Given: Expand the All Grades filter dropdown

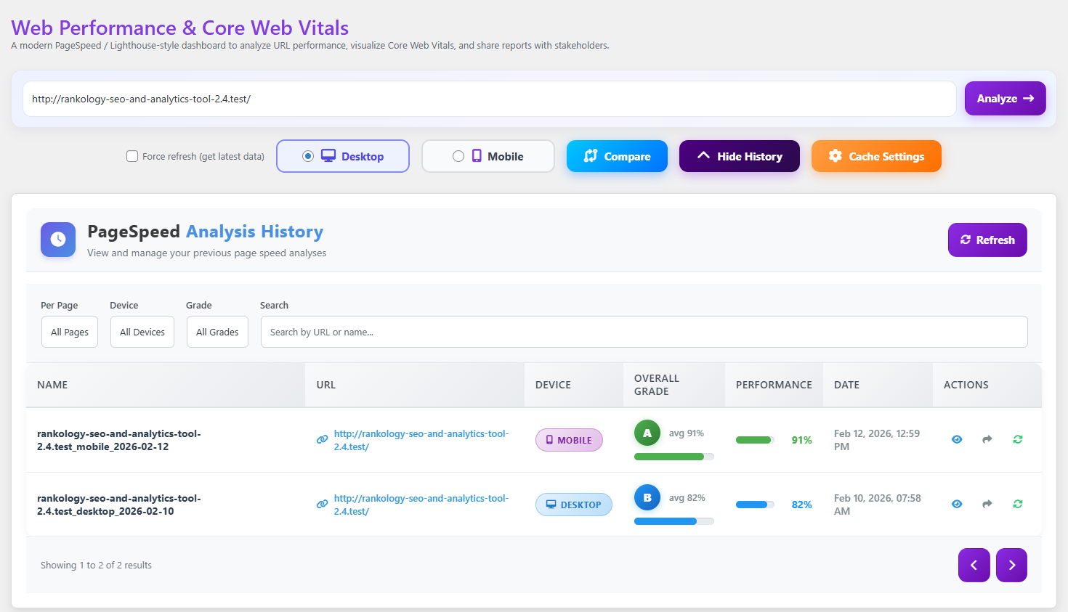Looking at the screenshot, I should (217, 332).
